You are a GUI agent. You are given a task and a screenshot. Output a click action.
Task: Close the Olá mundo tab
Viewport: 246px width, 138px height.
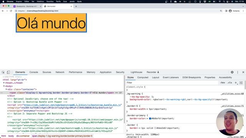point(71,7)
